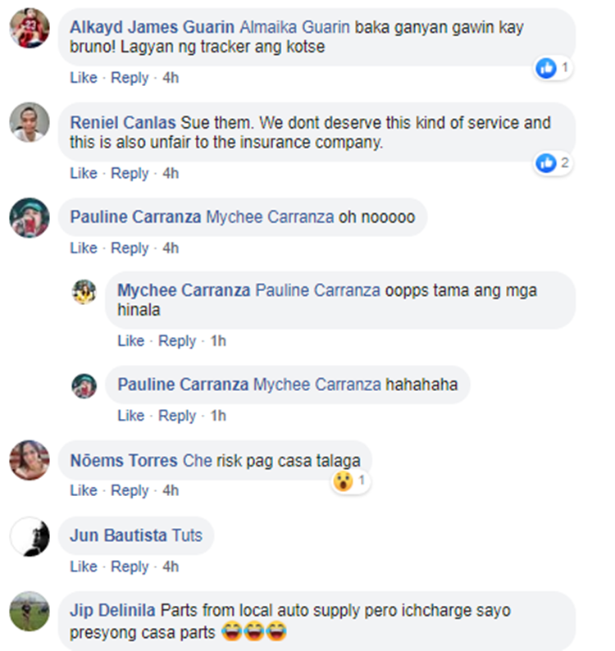The width and height of the screenshot is (615, 651).
Task: Open Jip Delinila's profile picture
Action: (x=30, y=611)
